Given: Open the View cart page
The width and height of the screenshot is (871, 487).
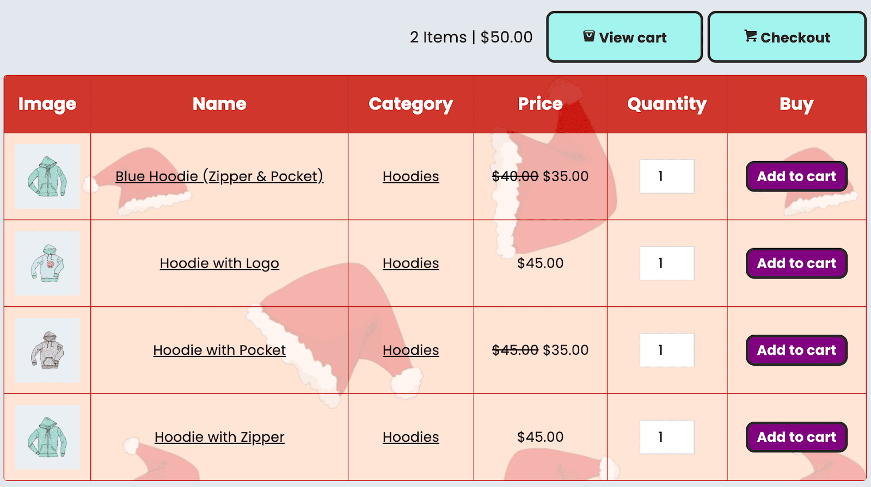Looking at the screenshot, I should [x=624, y=37].
